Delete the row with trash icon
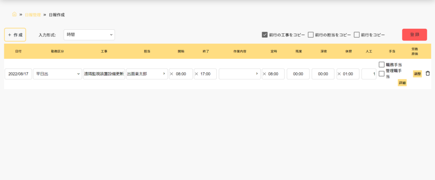The height and width of the screenshot is (180, 435). click(427, 74)
